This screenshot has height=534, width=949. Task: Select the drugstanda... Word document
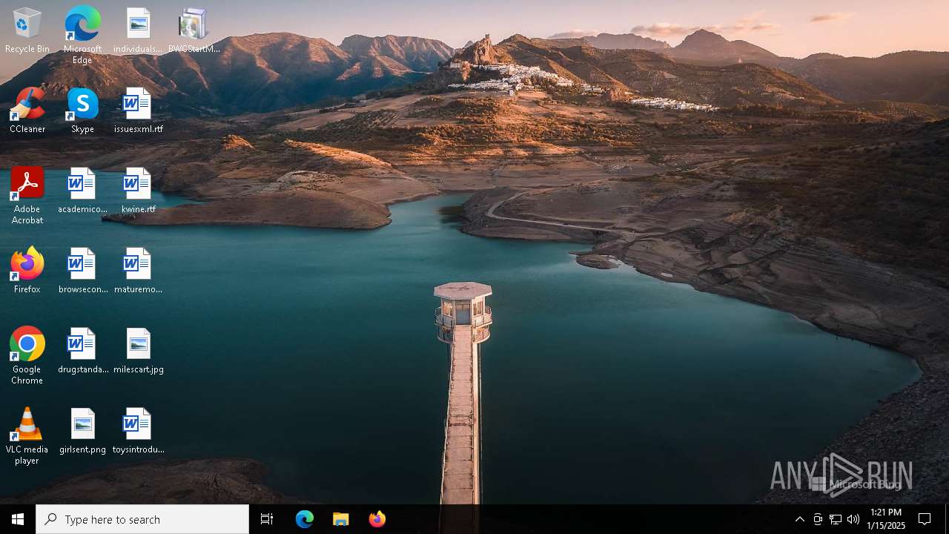point(82,351)
